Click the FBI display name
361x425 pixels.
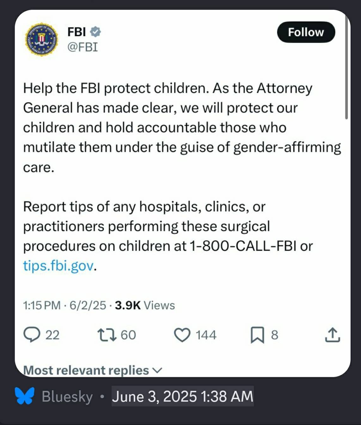76,32
